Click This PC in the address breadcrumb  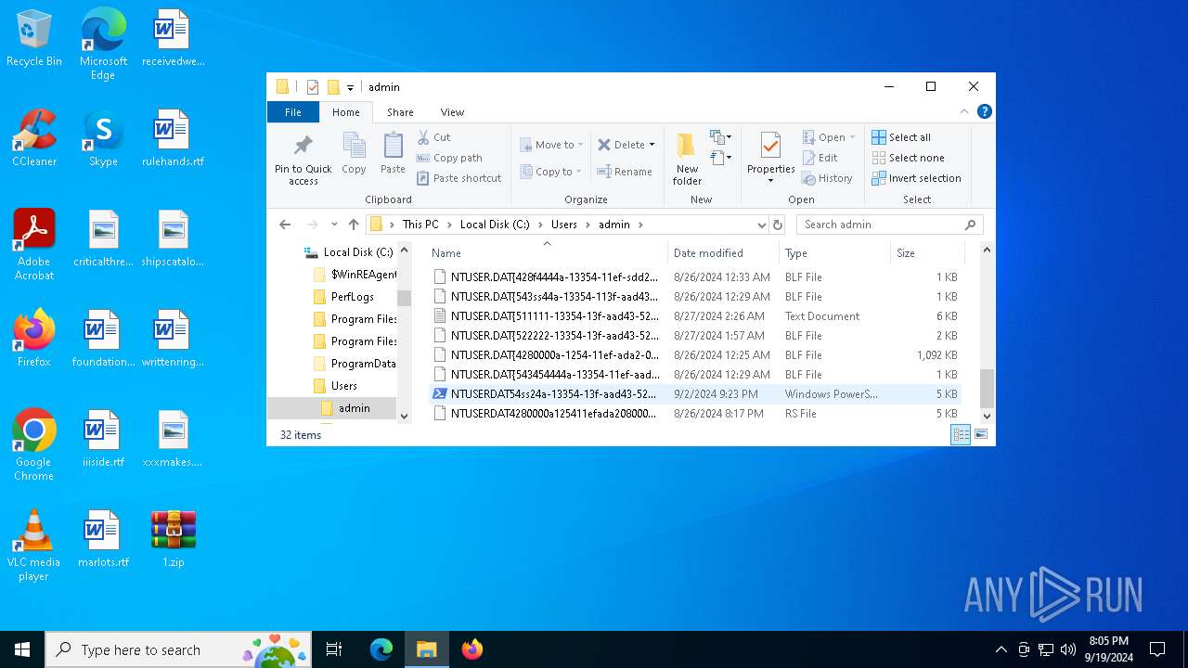[x=420, y=225]
